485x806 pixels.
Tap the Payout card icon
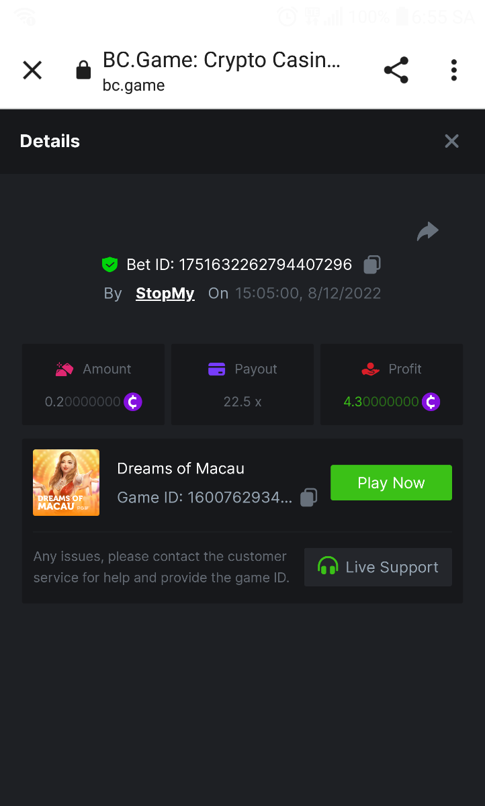[216, 369]
